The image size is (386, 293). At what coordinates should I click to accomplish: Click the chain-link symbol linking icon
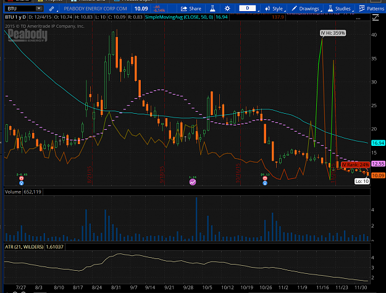pyautogui.click(x=51, y=9)
